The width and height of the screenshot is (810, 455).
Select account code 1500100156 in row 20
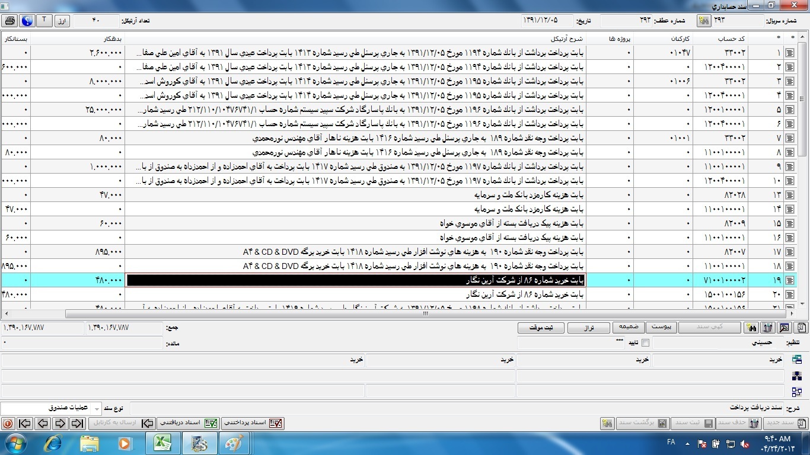(x=720, y=294)
